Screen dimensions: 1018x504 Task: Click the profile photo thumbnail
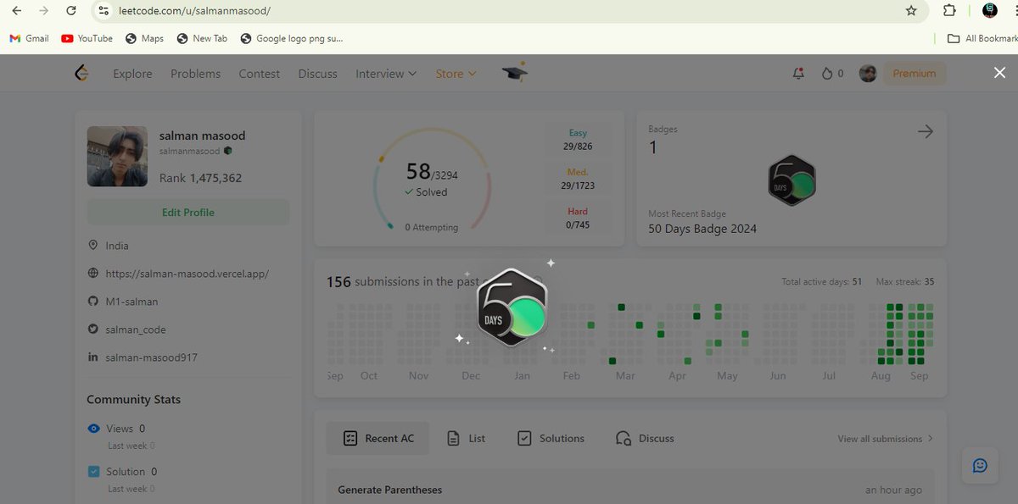(x=117, y=157)
